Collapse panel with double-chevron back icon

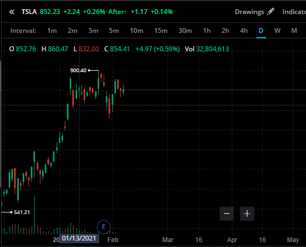[12, 12]
